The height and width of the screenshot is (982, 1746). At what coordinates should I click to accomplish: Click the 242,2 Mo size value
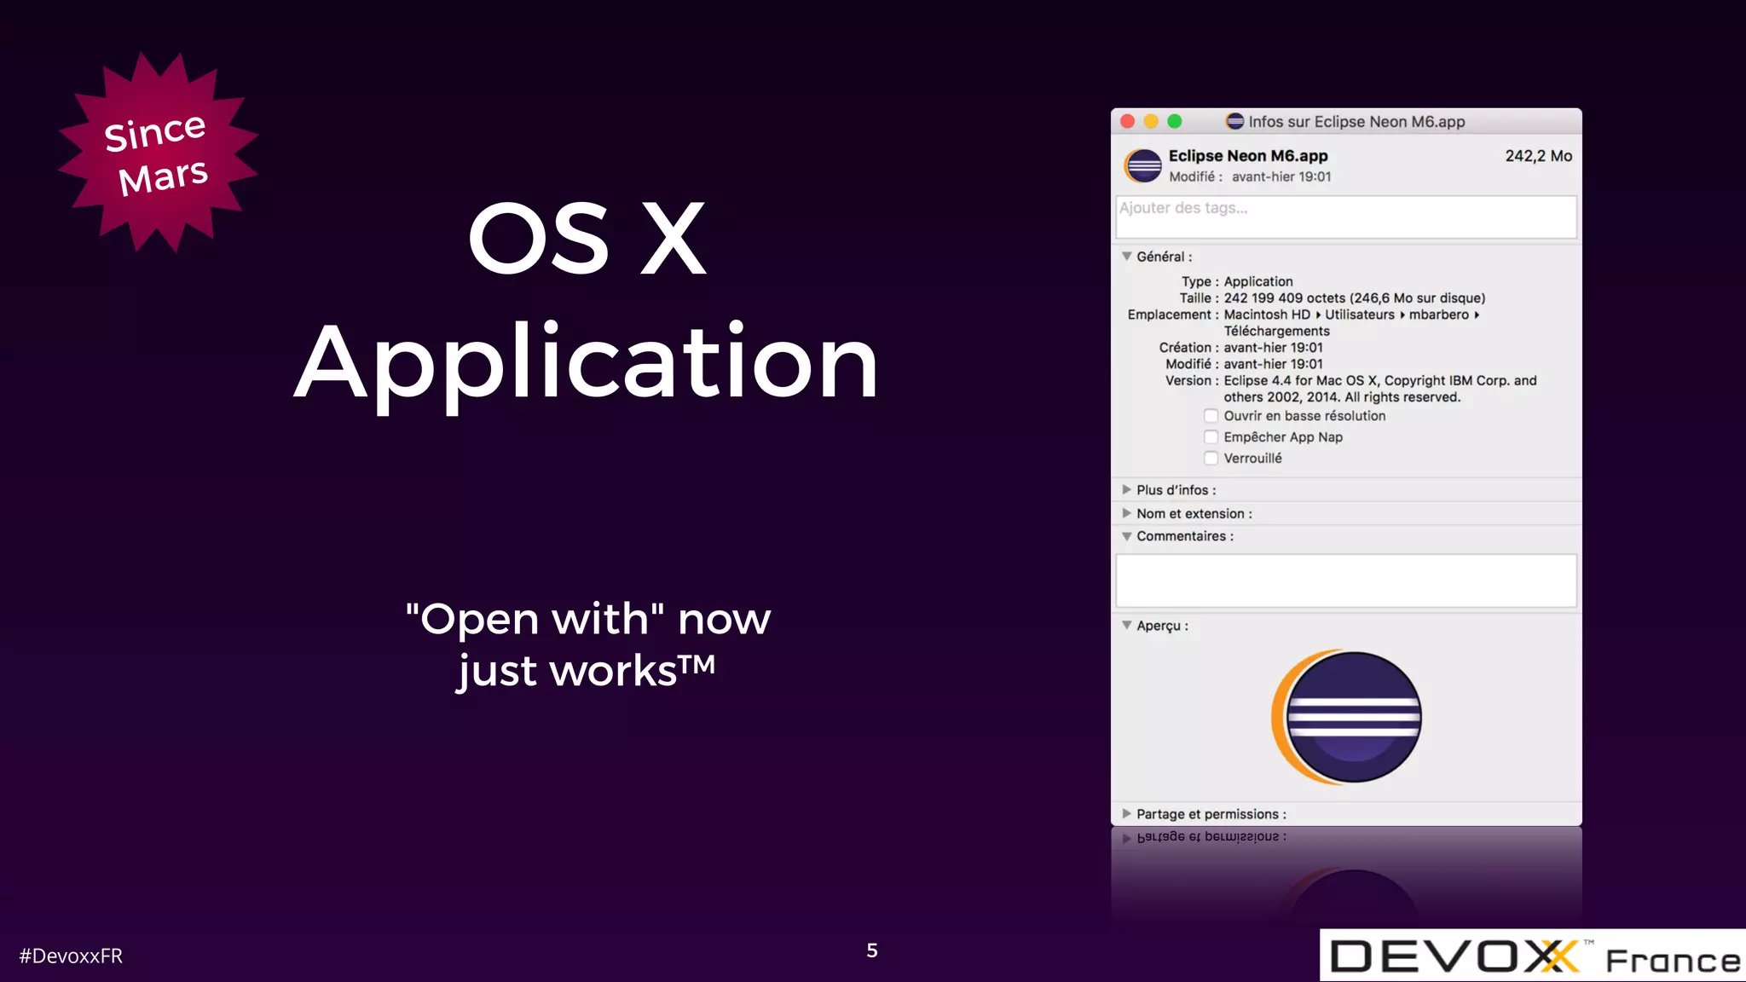[x=1538, y=156]
